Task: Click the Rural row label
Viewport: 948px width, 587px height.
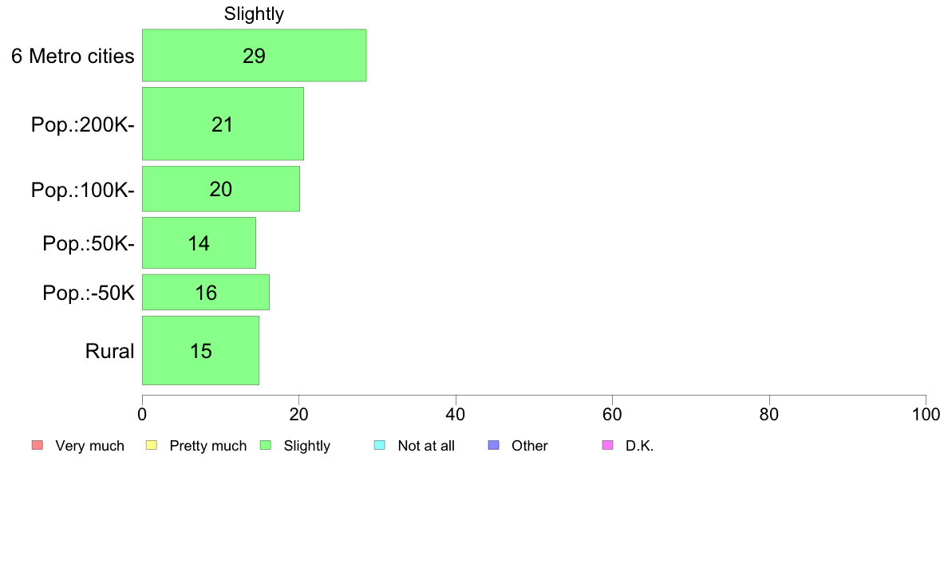Action: [x=109, y=351]
